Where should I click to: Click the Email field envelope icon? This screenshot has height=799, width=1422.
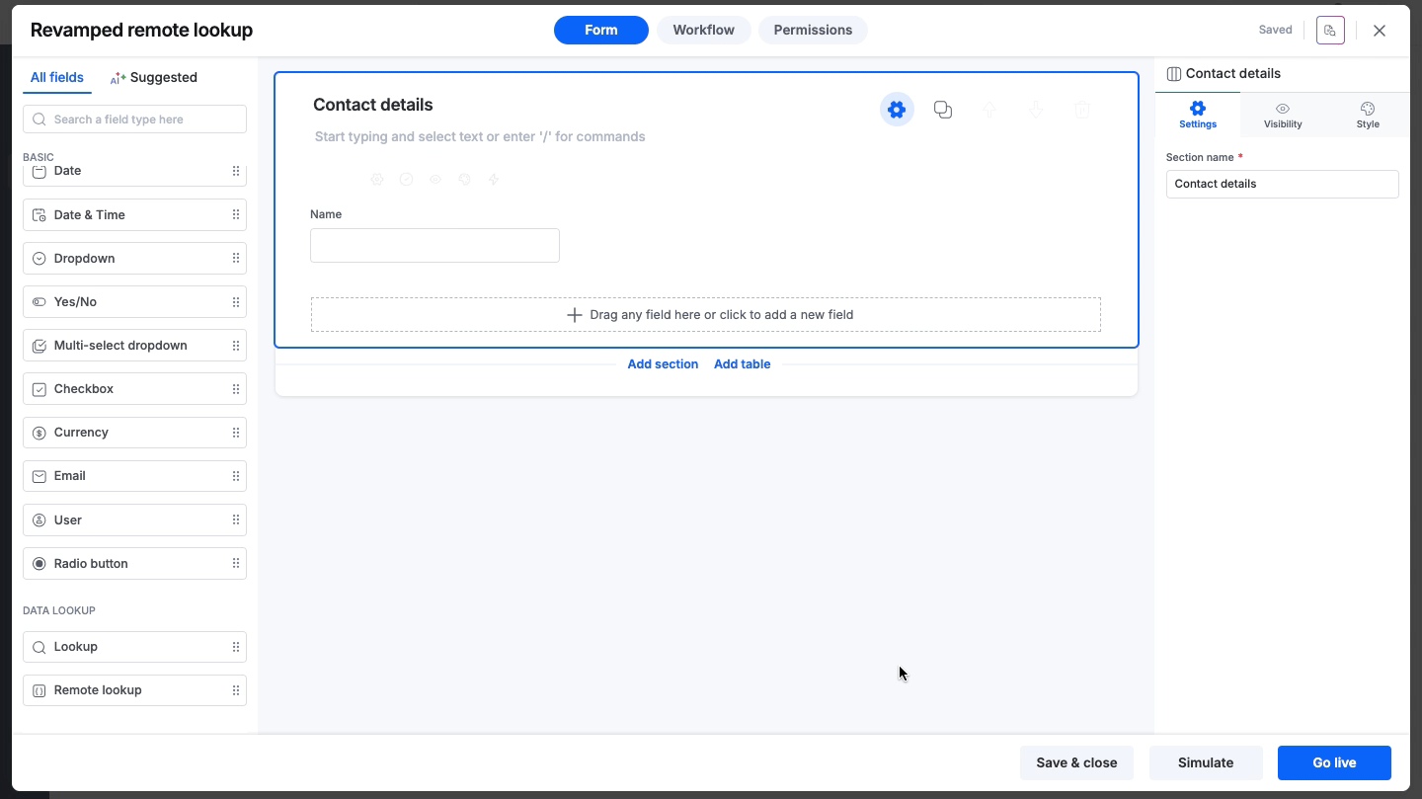coord(39,476)
